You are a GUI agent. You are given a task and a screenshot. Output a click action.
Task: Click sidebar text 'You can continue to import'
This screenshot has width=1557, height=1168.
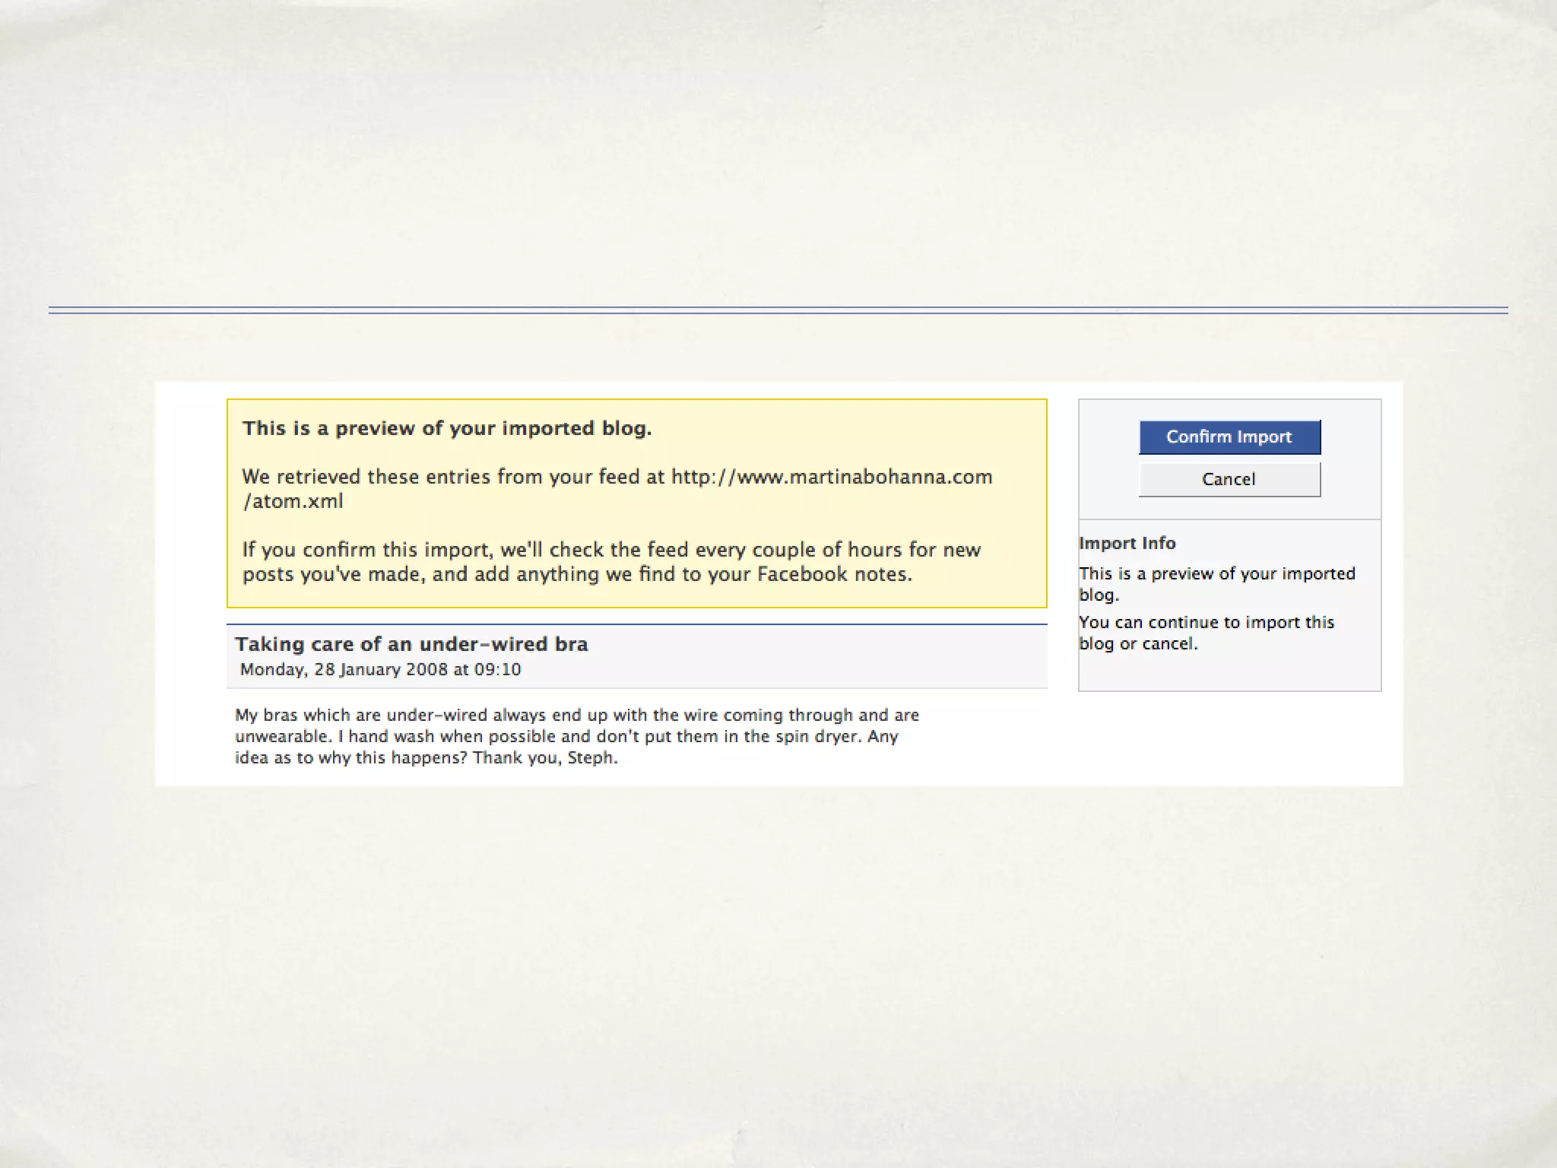coord(1206,623)
